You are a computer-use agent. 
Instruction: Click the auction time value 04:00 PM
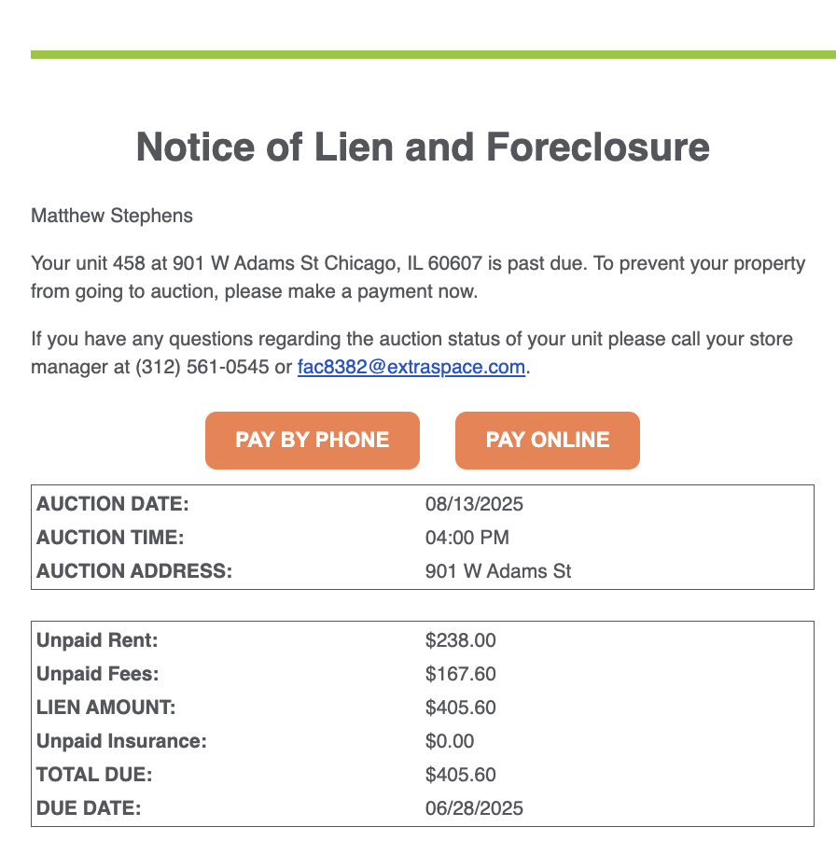pos(467,538)
